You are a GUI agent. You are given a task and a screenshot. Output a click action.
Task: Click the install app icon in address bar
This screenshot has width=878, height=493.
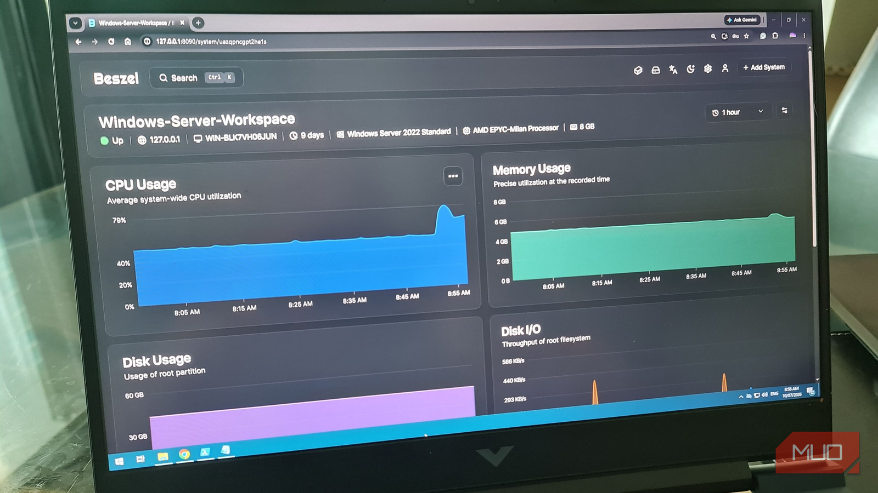[724, 36]
